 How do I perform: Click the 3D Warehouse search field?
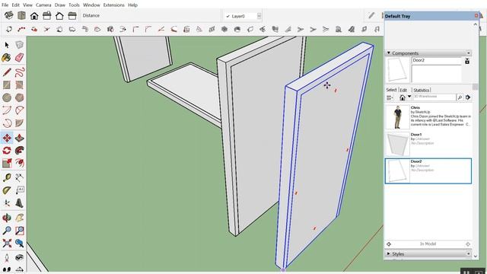(434, 97)
